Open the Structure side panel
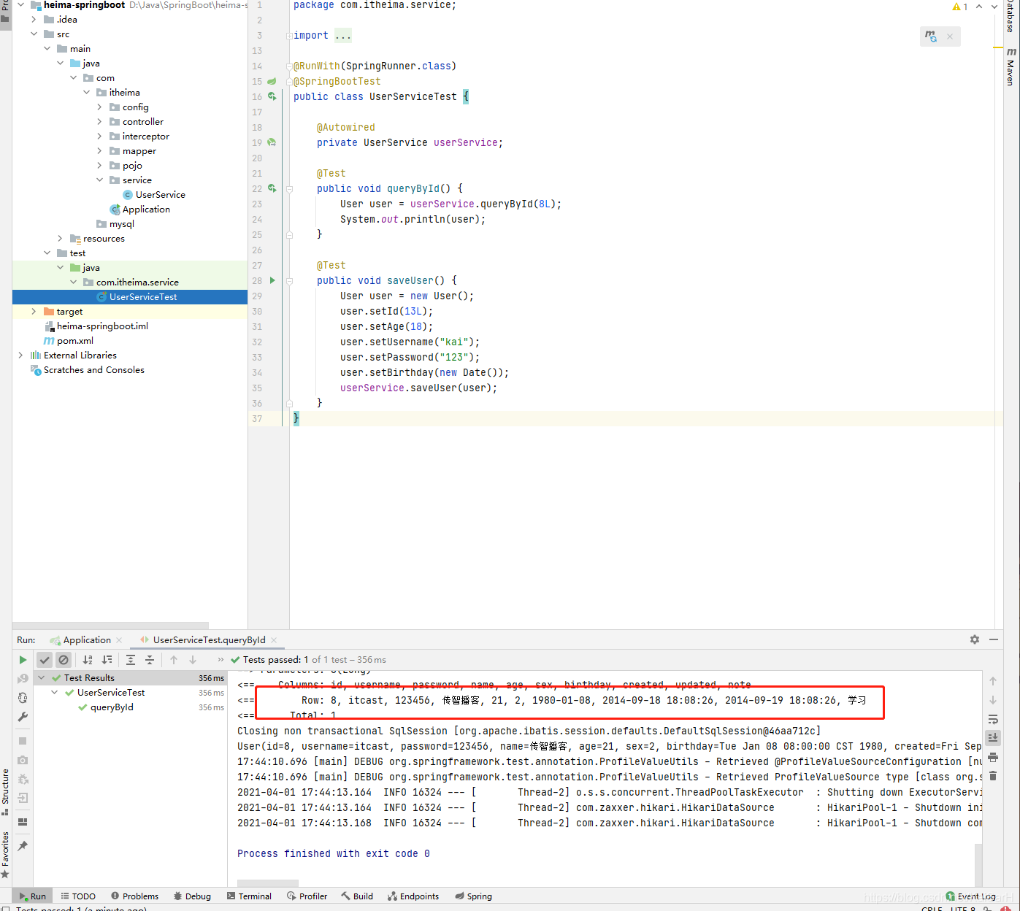 [5, 791]
